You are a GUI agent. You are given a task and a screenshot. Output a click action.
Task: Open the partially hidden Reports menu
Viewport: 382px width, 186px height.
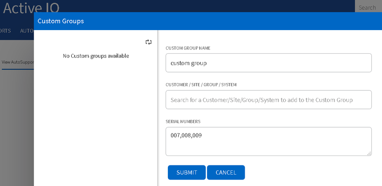pyautogui.click(x=5, y=31)
